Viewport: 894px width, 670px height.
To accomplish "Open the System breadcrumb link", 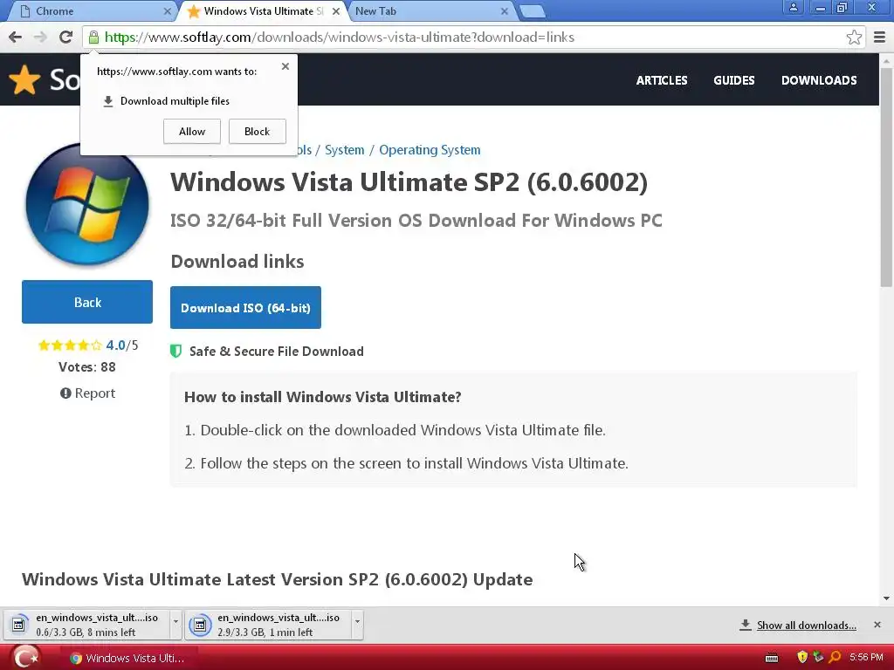I will [x=344, y=150].
